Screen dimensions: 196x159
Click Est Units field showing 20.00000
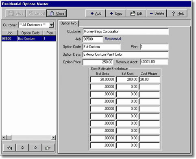102,79
